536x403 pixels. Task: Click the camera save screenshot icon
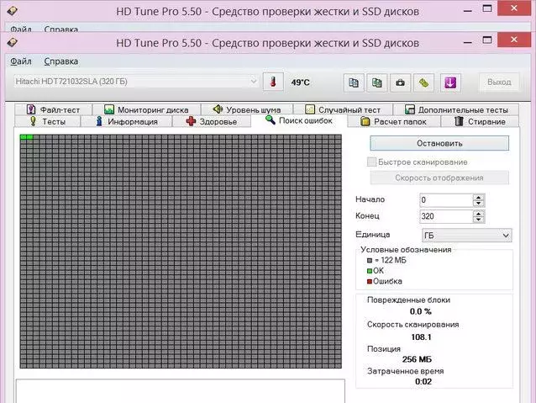pos(400,82)
